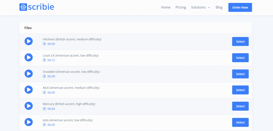Click the clock icon under Hitchens
273x131 pixels.
45,44
